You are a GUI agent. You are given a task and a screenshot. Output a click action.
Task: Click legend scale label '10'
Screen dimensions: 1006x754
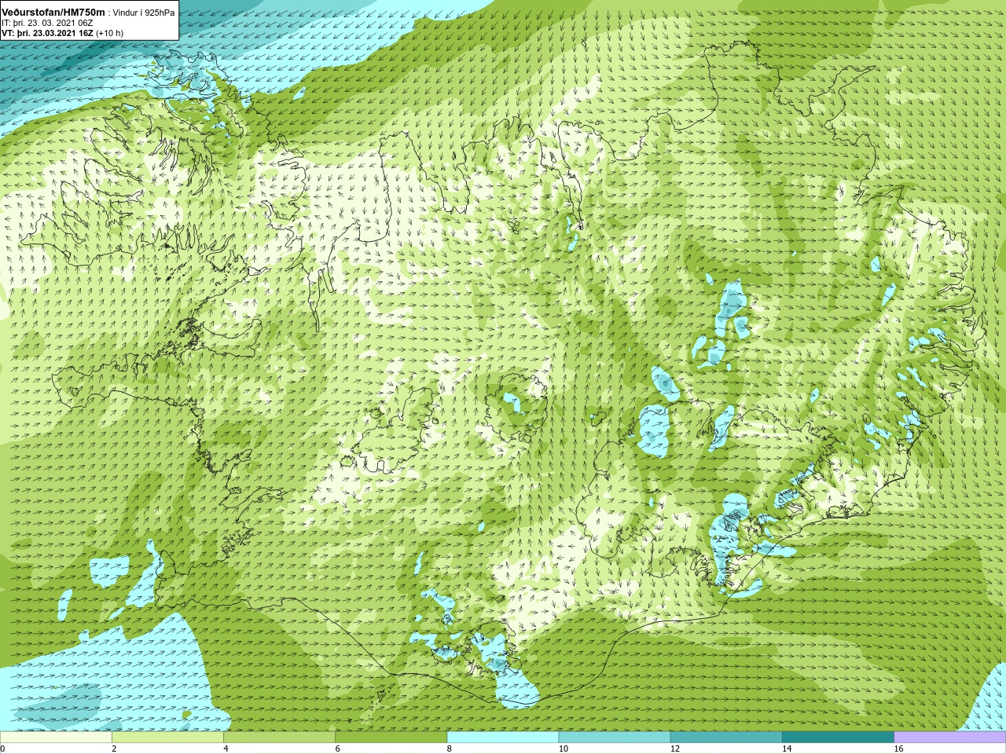(x=563, y=749)
